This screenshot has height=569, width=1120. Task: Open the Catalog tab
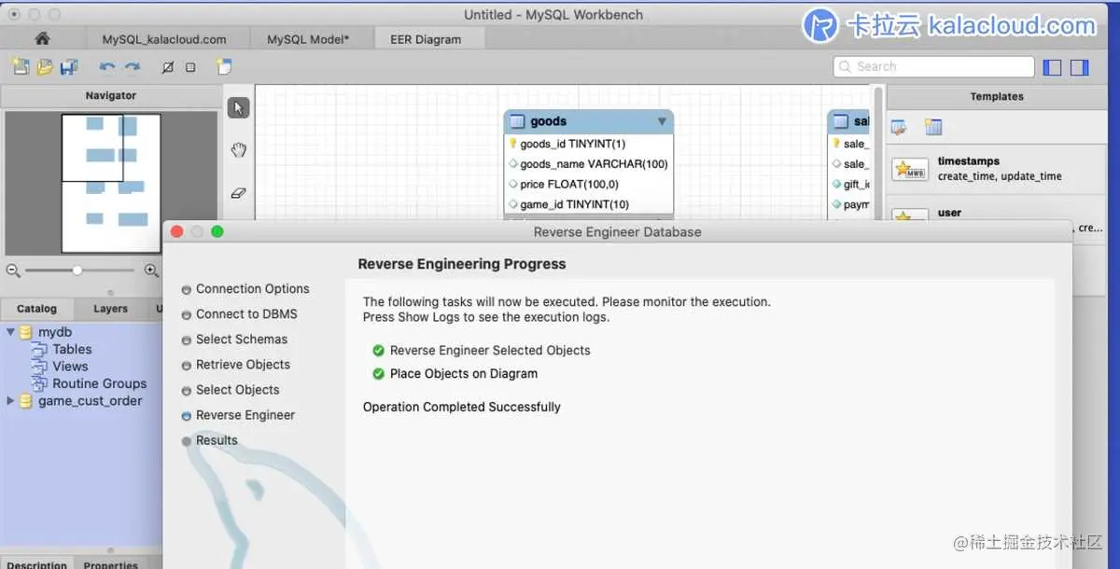[x=36, y=309]
